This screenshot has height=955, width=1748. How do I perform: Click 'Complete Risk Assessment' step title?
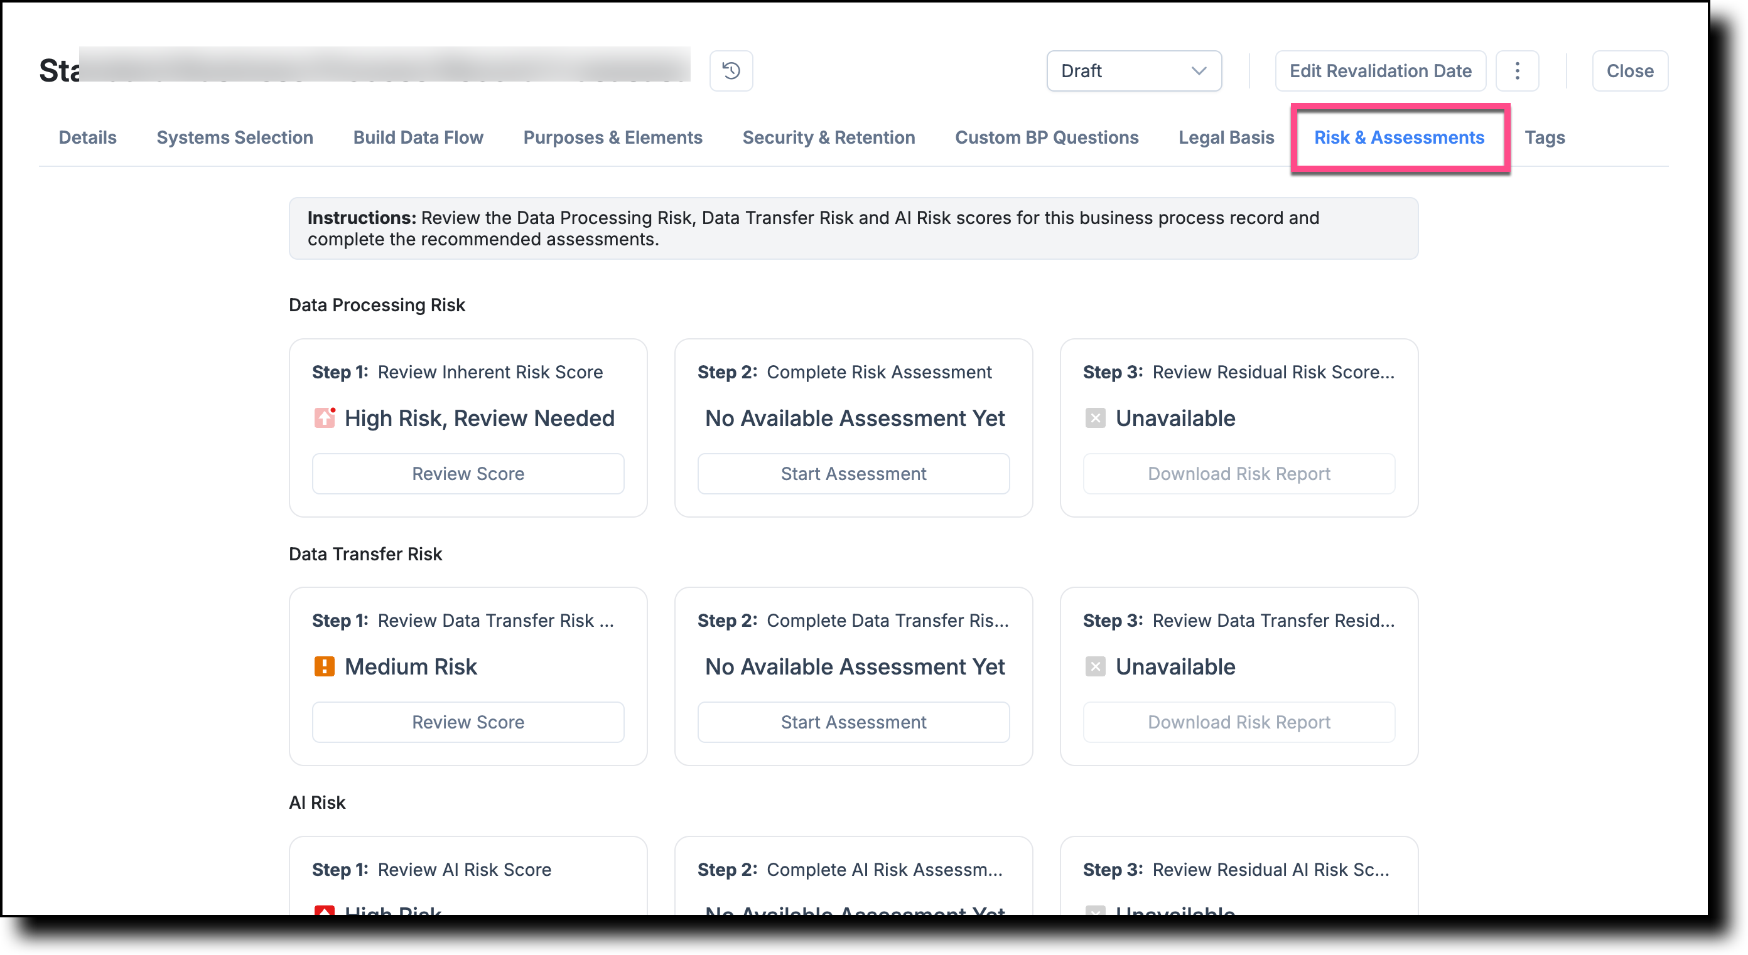(x=880, y=371)
